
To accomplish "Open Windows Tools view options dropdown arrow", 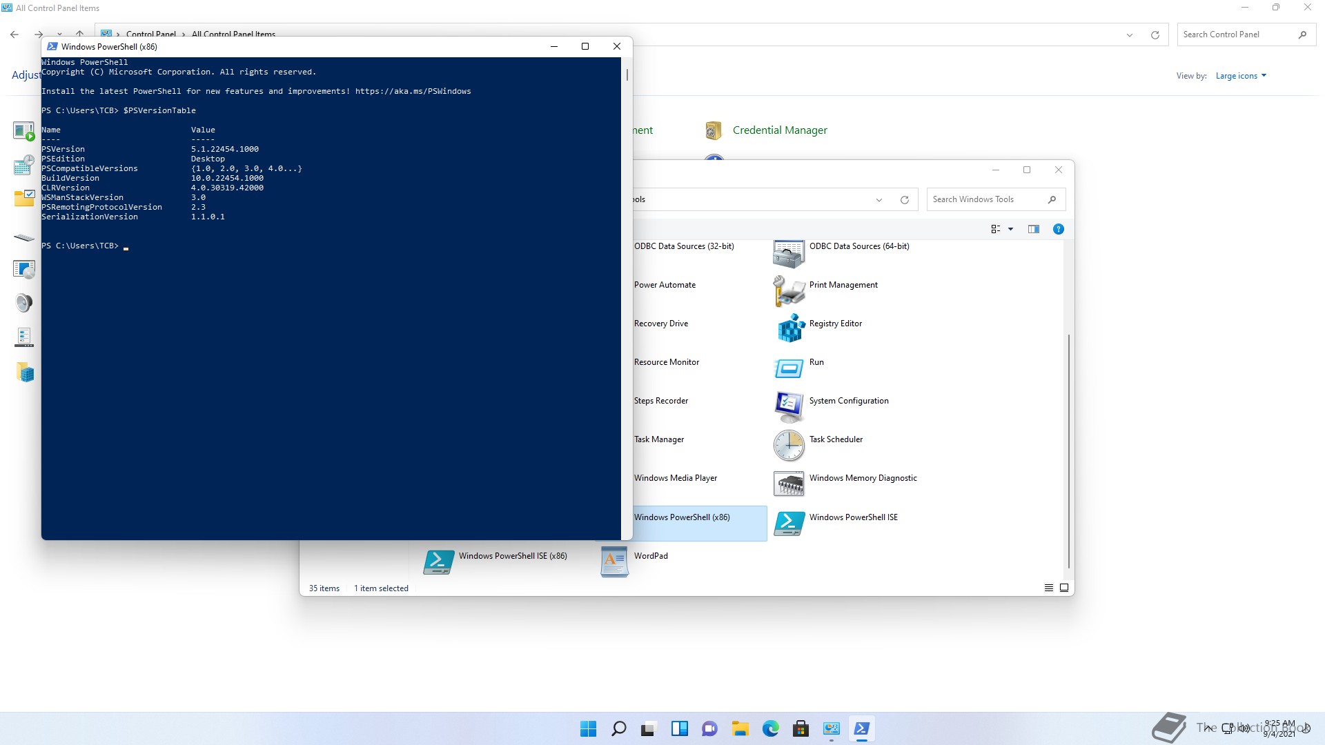I will (x=1010, y=229).
